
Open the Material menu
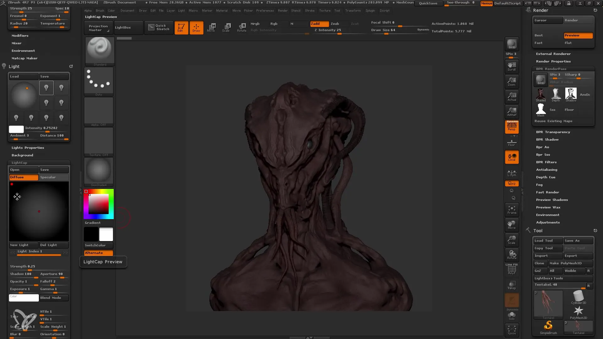point(222,11)
